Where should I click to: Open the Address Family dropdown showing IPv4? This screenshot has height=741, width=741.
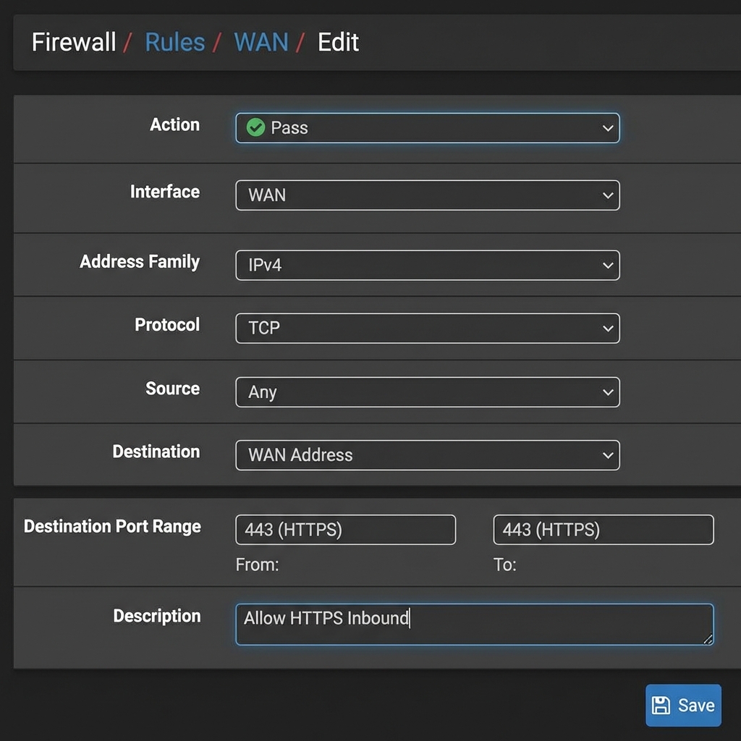click(427, 265)
